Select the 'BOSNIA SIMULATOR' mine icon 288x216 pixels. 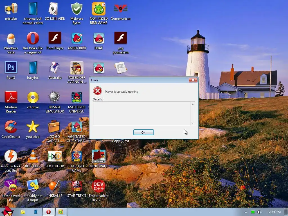[x=54, y=97]
